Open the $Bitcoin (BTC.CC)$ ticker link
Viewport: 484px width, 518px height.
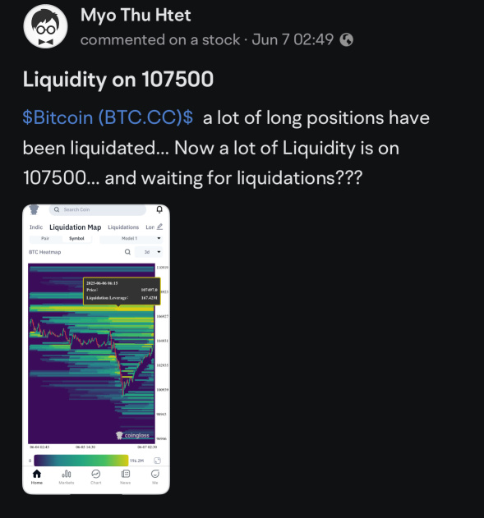(108, 117)
